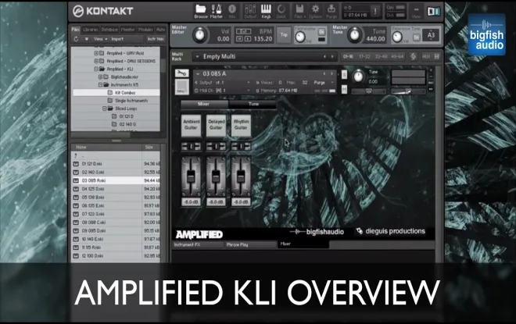Collapse the Sliced Loops folder
The width and height of the screenshot is (516, 324).
[x=104, y=108]
